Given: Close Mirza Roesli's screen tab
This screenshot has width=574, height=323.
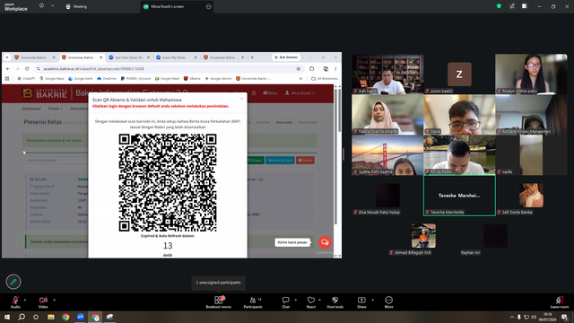Looking at the screenshot, I should coord(209,6).
